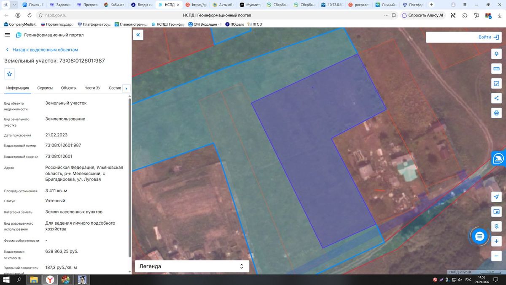Open the ПО дело bookmark

coord(235,24)
